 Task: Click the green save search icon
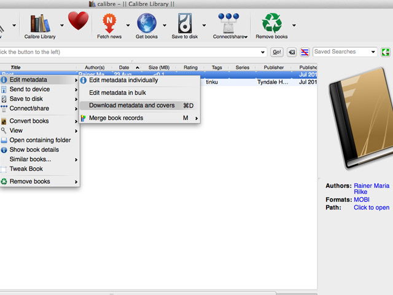click(385, 52)
